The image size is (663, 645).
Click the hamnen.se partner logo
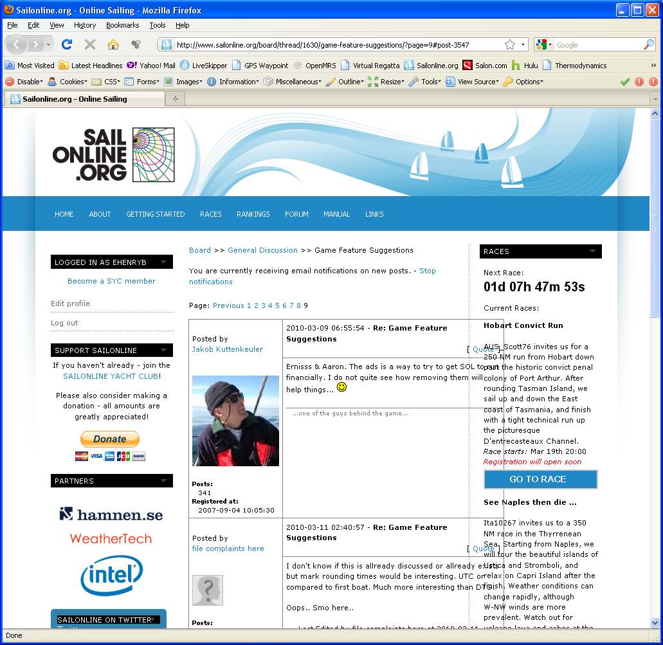(x=111, y=514)
